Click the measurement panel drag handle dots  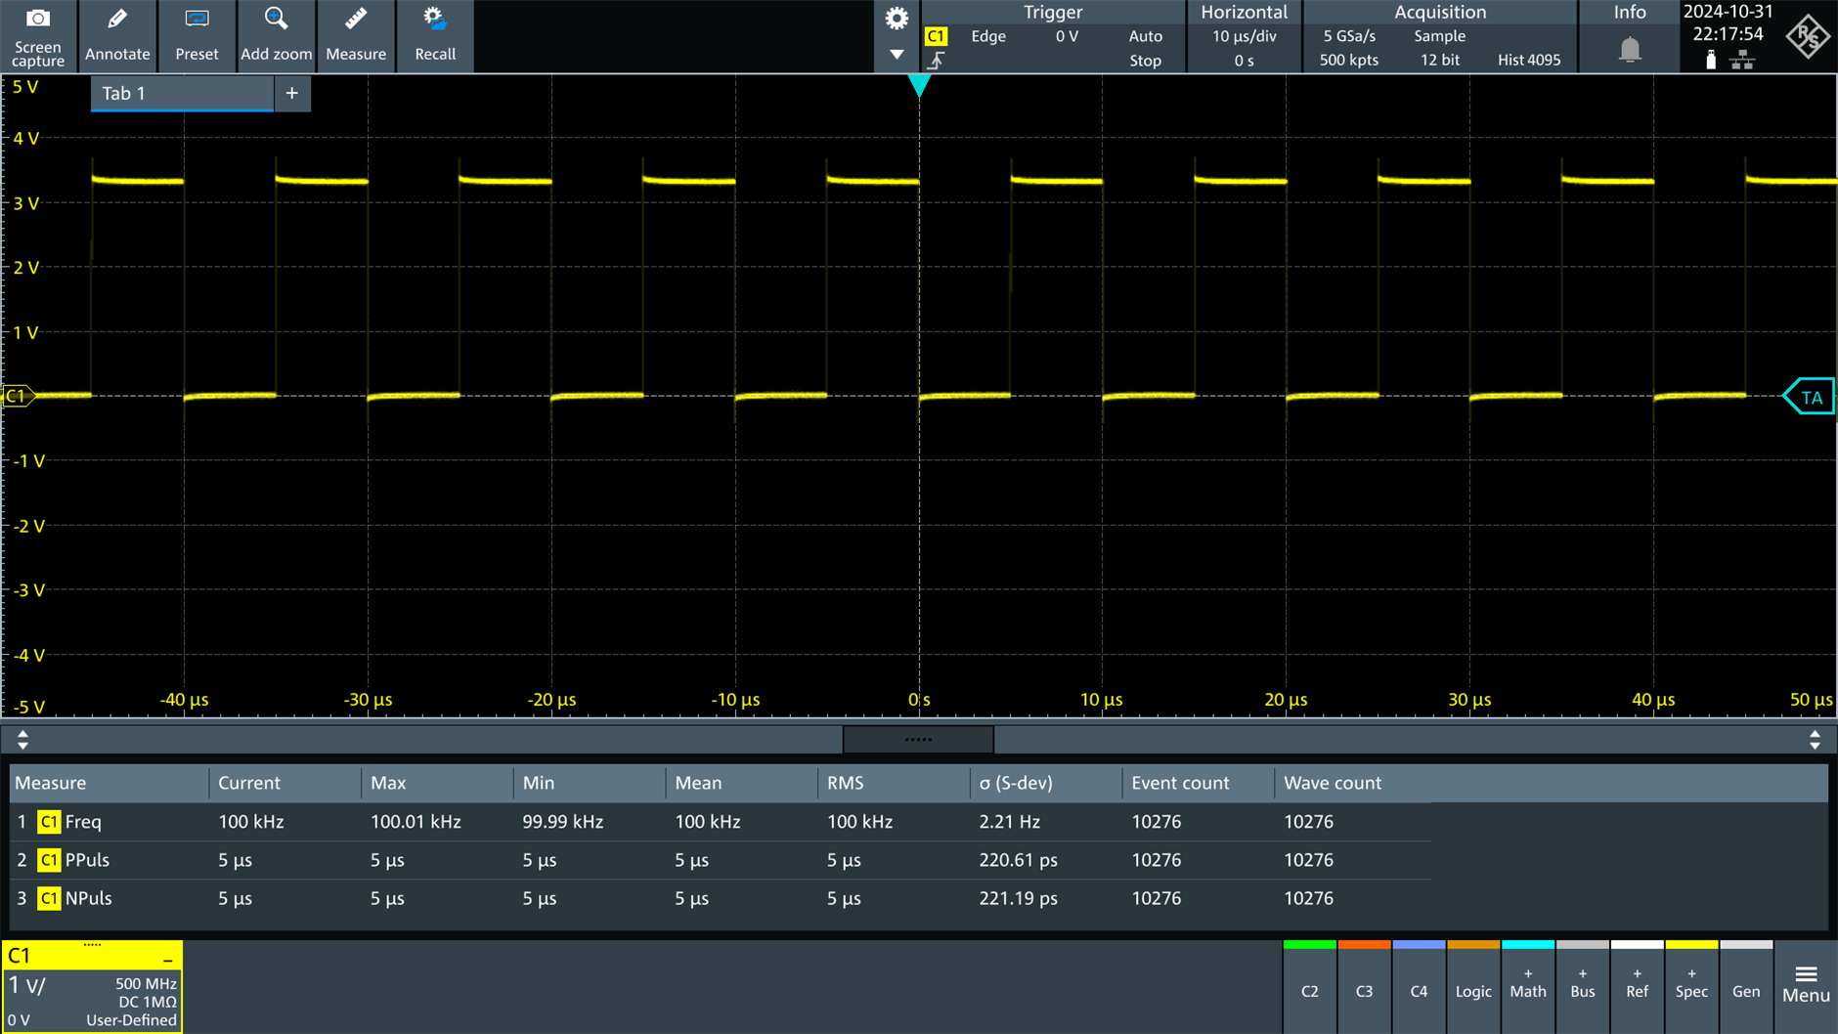tap(918, 740)
